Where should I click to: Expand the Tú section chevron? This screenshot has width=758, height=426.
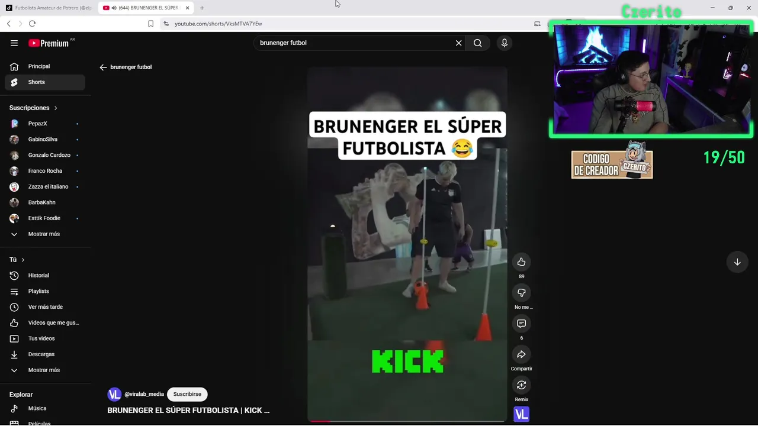pos(23,260)
